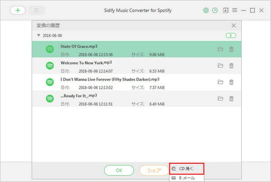This screenshot has height=182, width=271.
Task: Click the 2018-06-06 group header date
Action: click(52, 35)
